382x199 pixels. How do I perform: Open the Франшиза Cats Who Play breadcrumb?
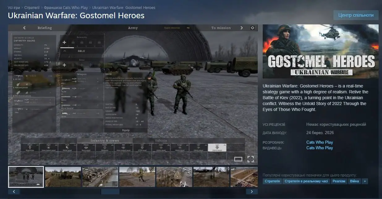point(66,7)
